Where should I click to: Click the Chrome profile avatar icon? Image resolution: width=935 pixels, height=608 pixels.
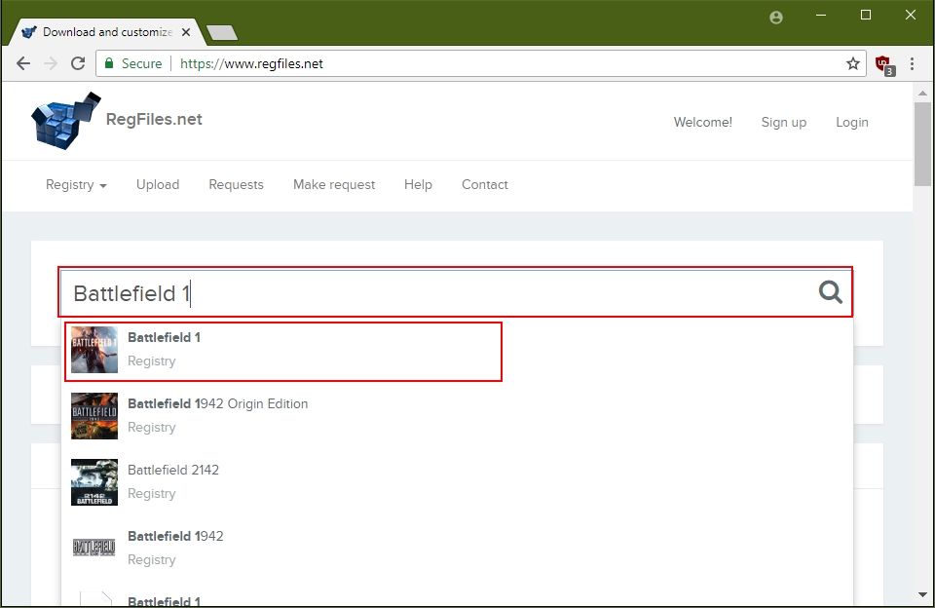tap(775, 17)
